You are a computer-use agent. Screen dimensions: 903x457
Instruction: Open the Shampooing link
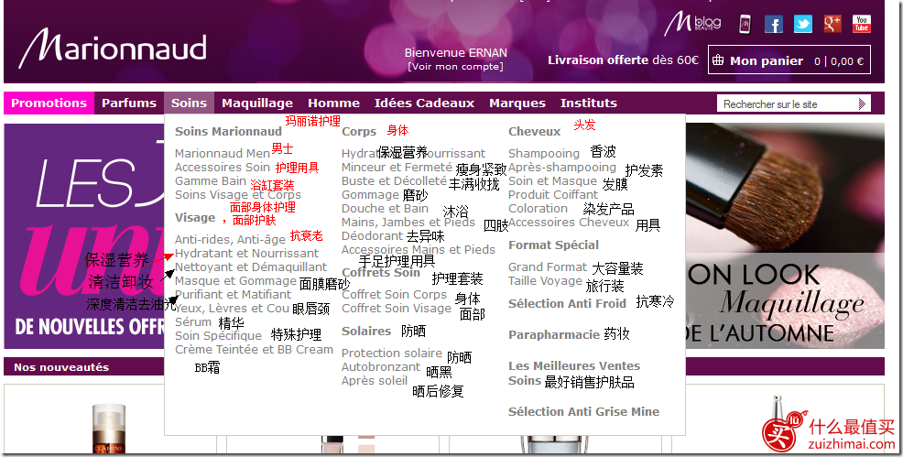(544, 154)
